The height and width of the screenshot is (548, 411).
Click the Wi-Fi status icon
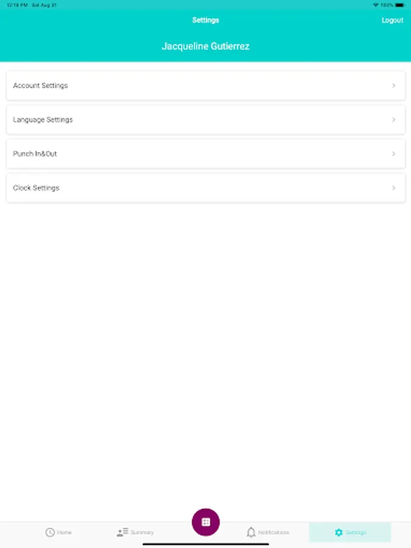coord(376,5)
